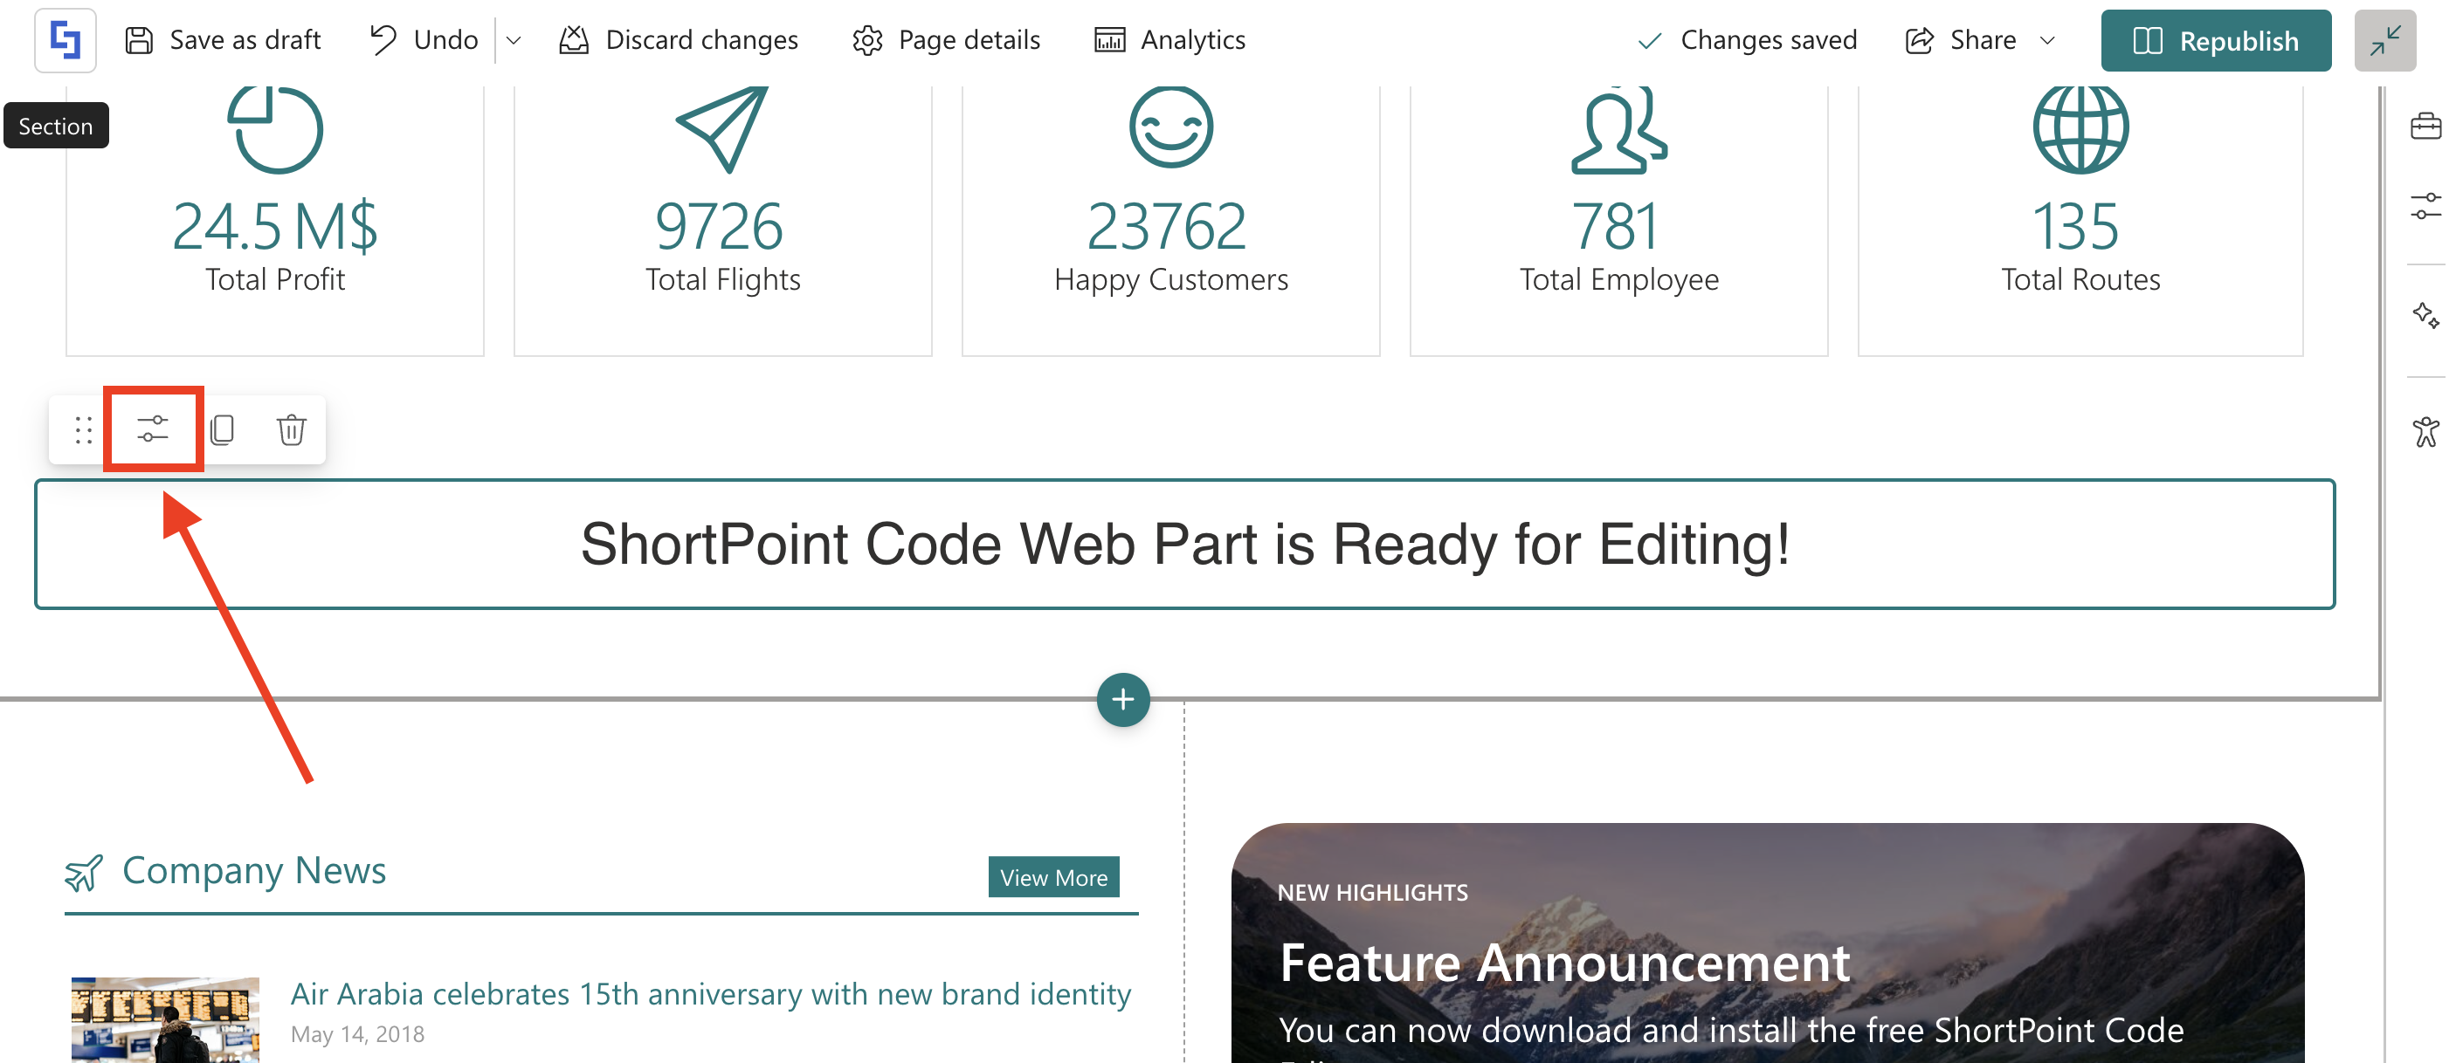Click Save as draft
The width and height of the screenshot is (2463, 1063).
pos(223,40)
